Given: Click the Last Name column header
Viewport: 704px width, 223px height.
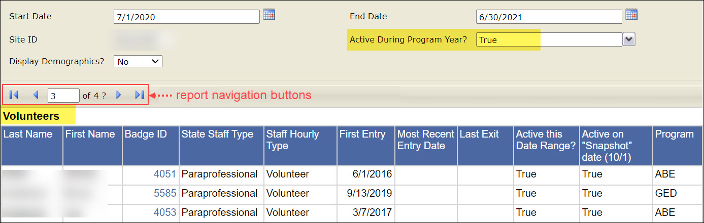Looking at the screenshot, I should coord(28,135).
